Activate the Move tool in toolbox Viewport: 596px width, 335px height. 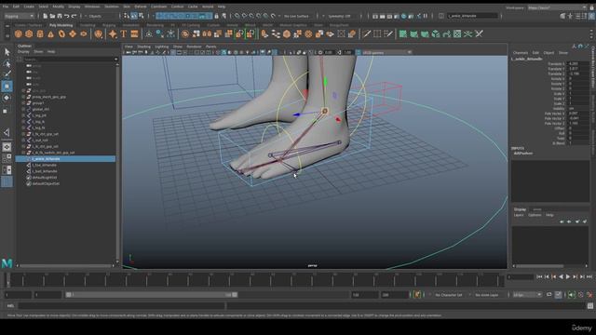(7, 87)
